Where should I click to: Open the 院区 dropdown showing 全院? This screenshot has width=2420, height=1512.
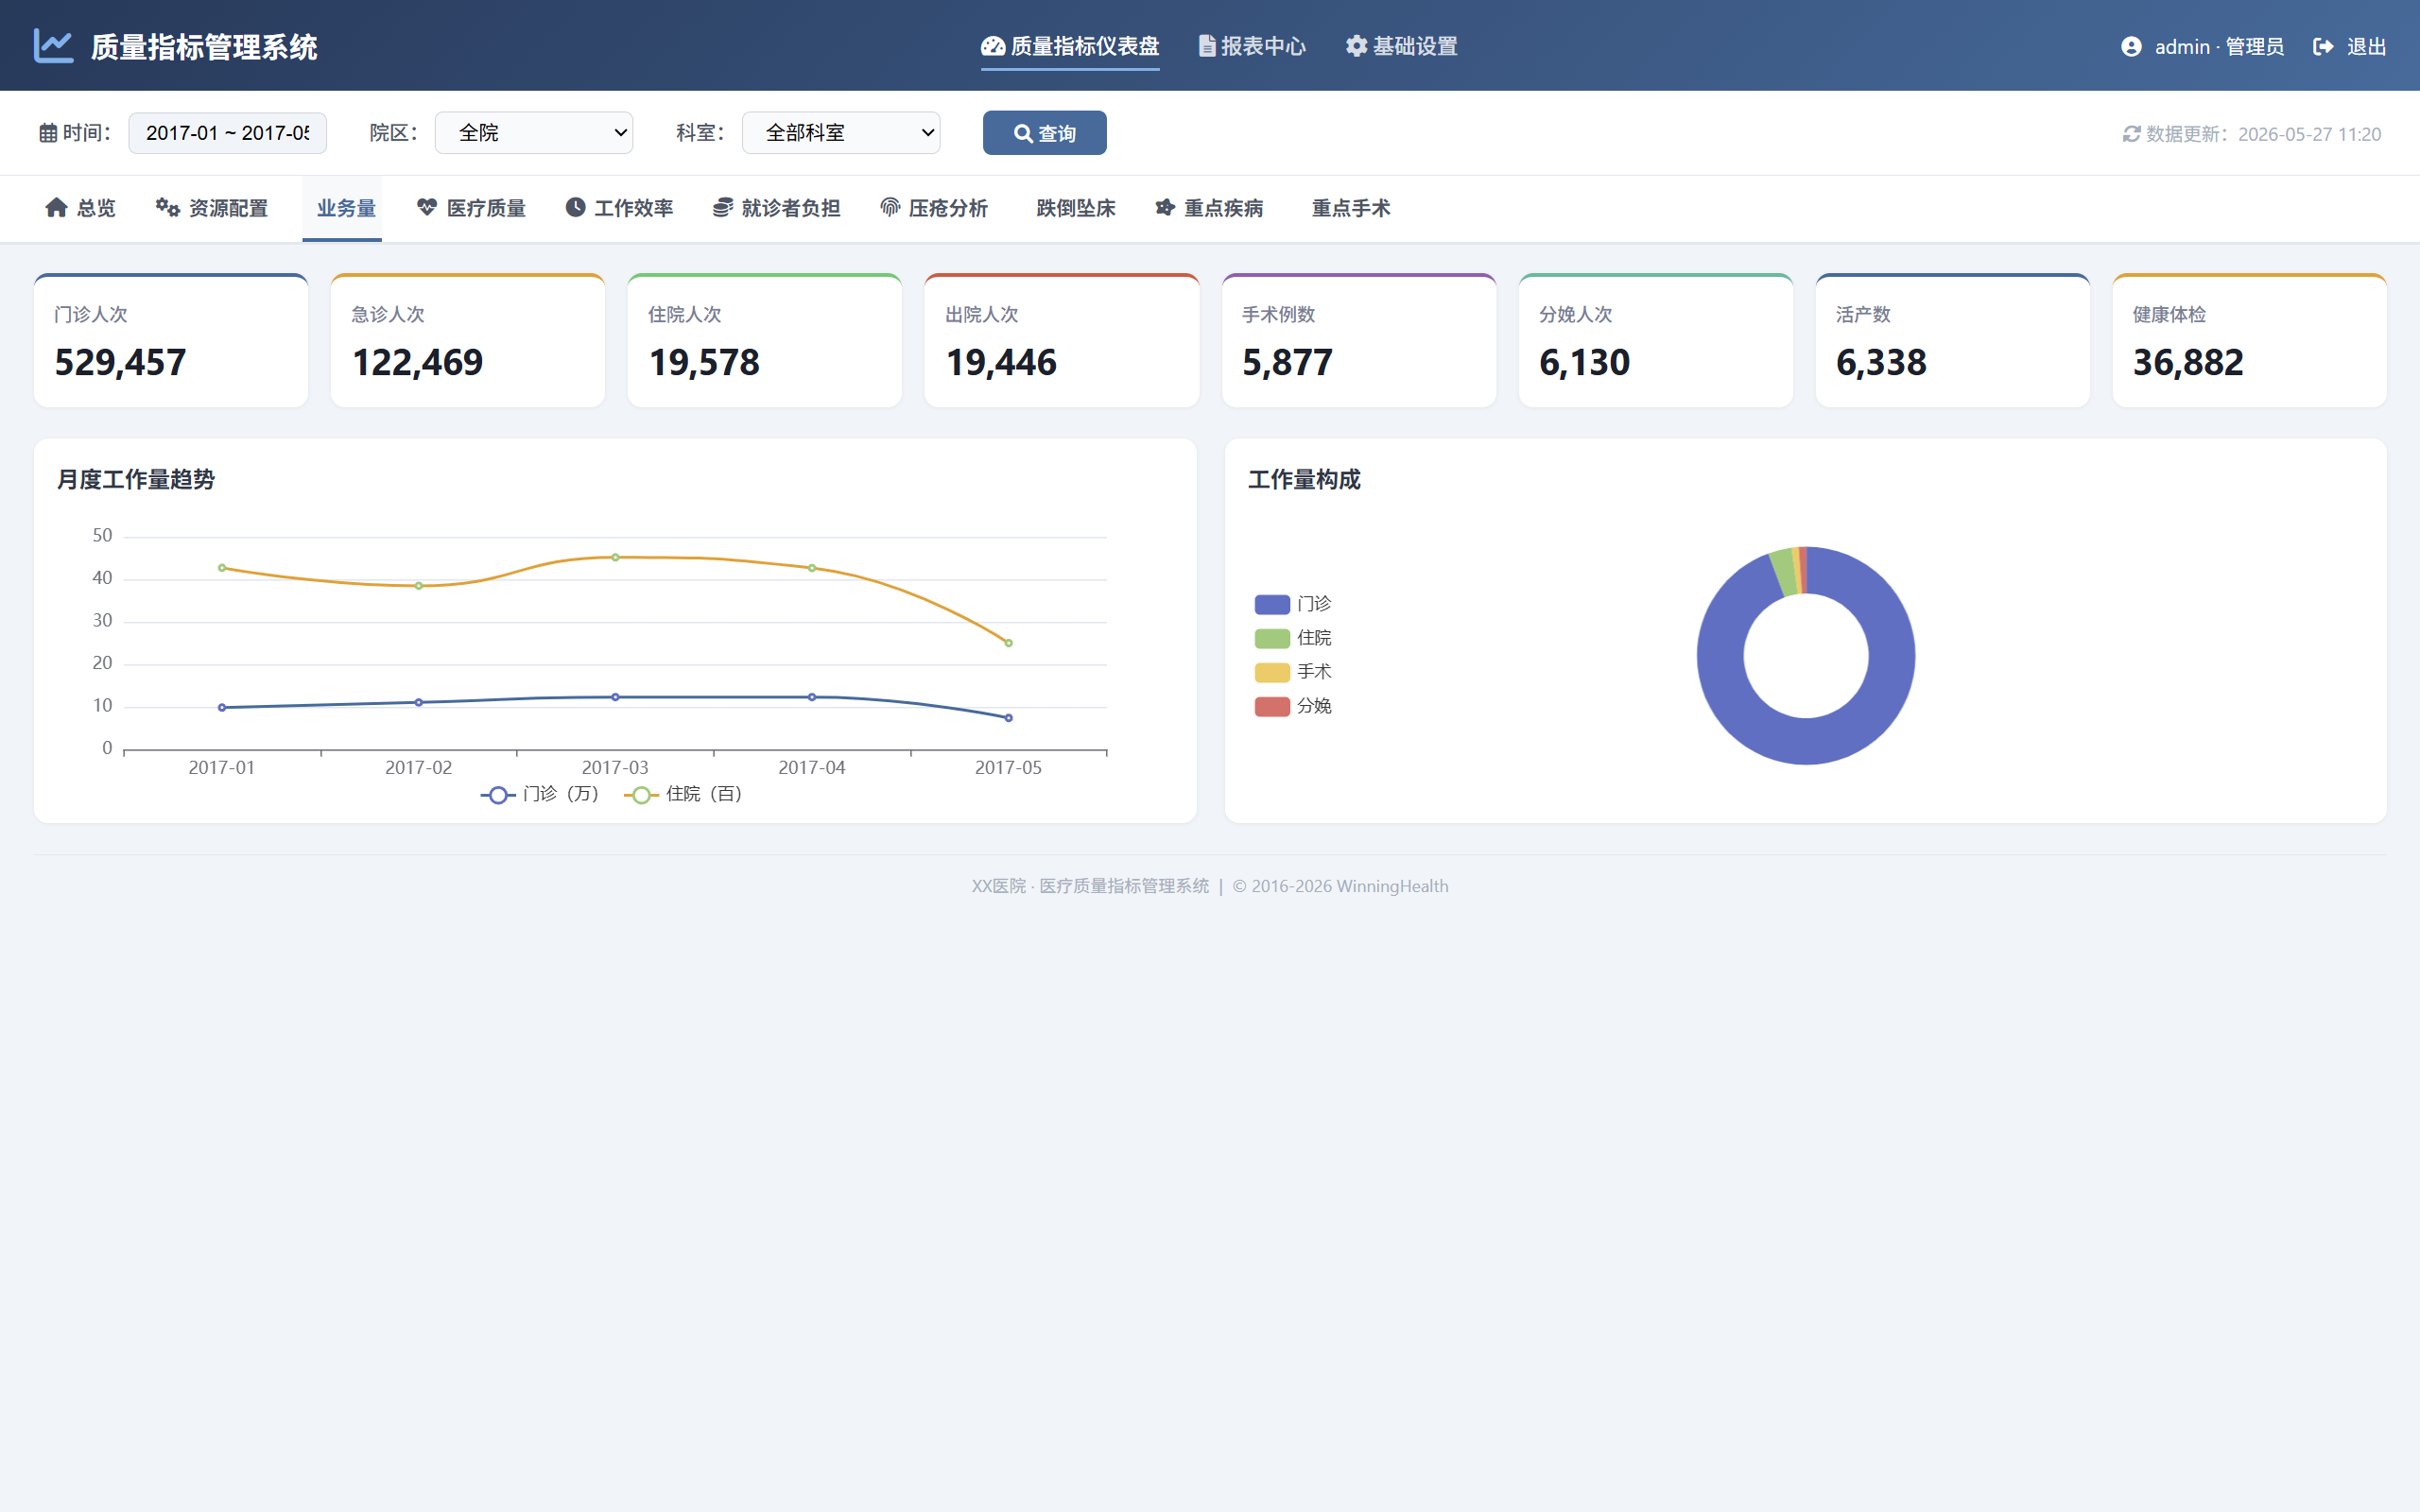click(534, 133)
